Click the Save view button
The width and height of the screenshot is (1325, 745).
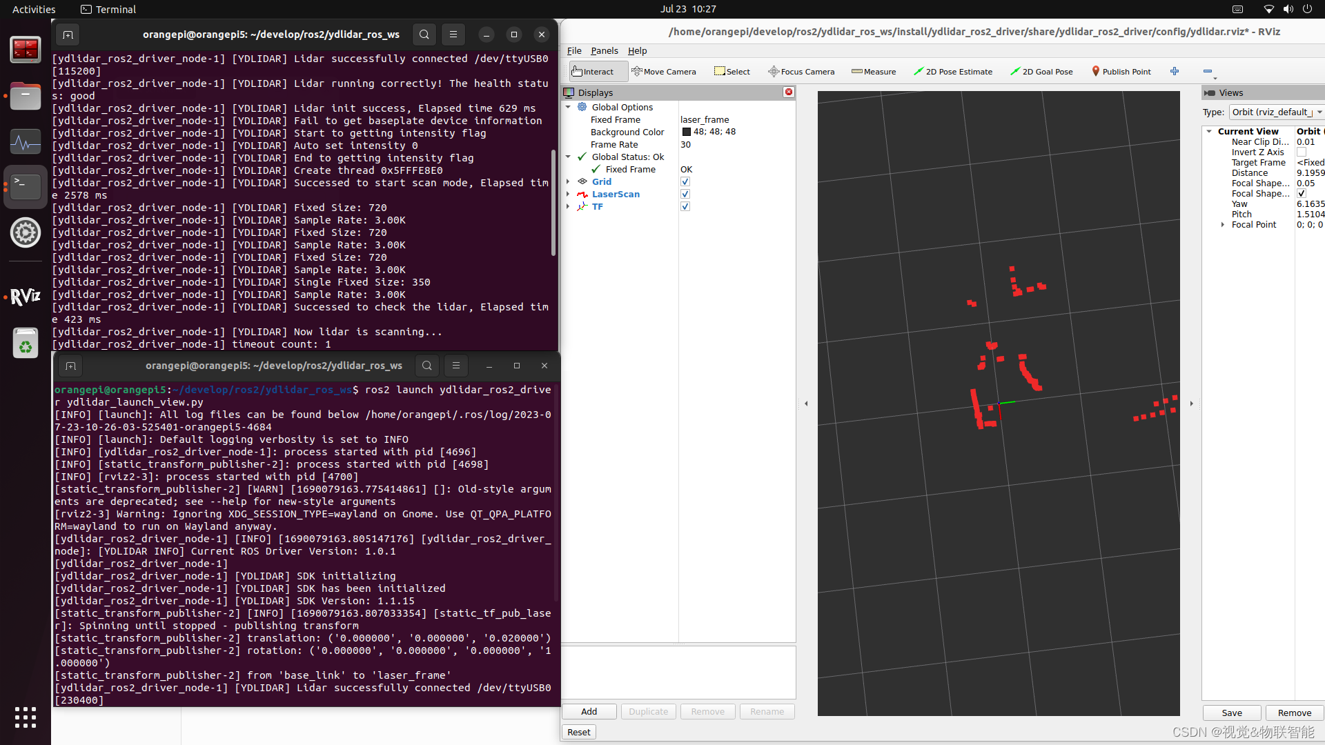click(1232, 713)
